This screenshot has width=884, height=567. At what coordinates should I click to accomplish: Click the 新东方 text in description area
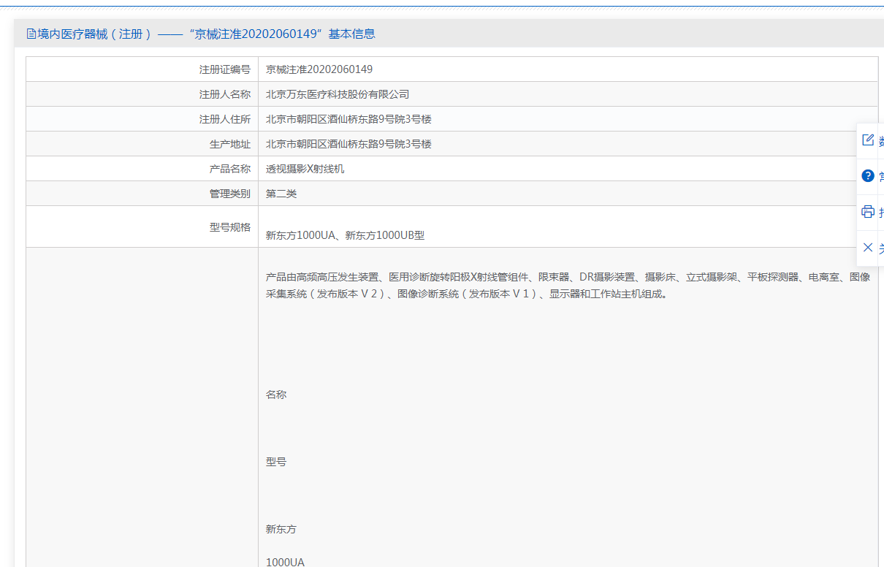(281, 529)
